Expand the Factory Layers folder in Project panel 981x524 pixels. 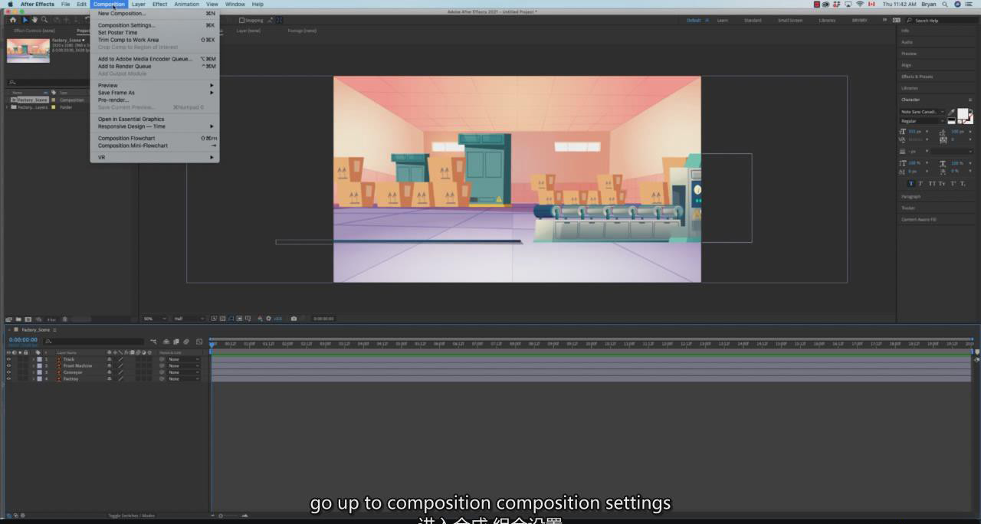coord(8,107)
